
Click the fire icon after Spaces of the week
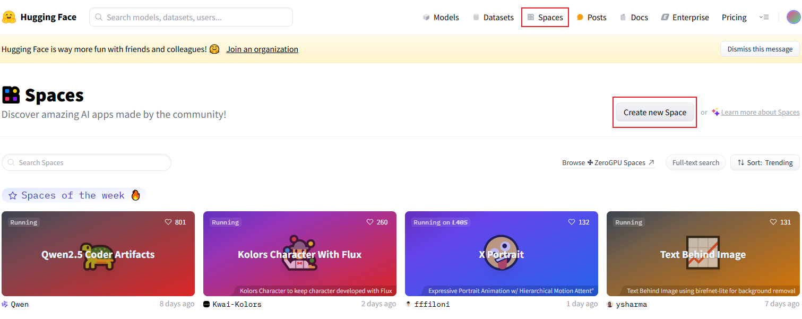tap(135, 195)
